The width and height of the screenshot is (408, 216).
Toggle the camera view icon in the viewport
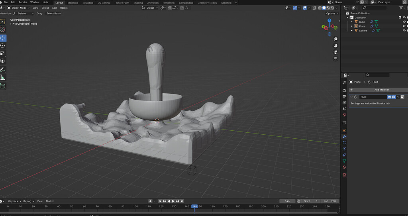pyautogui.click(x=335, y=52)
